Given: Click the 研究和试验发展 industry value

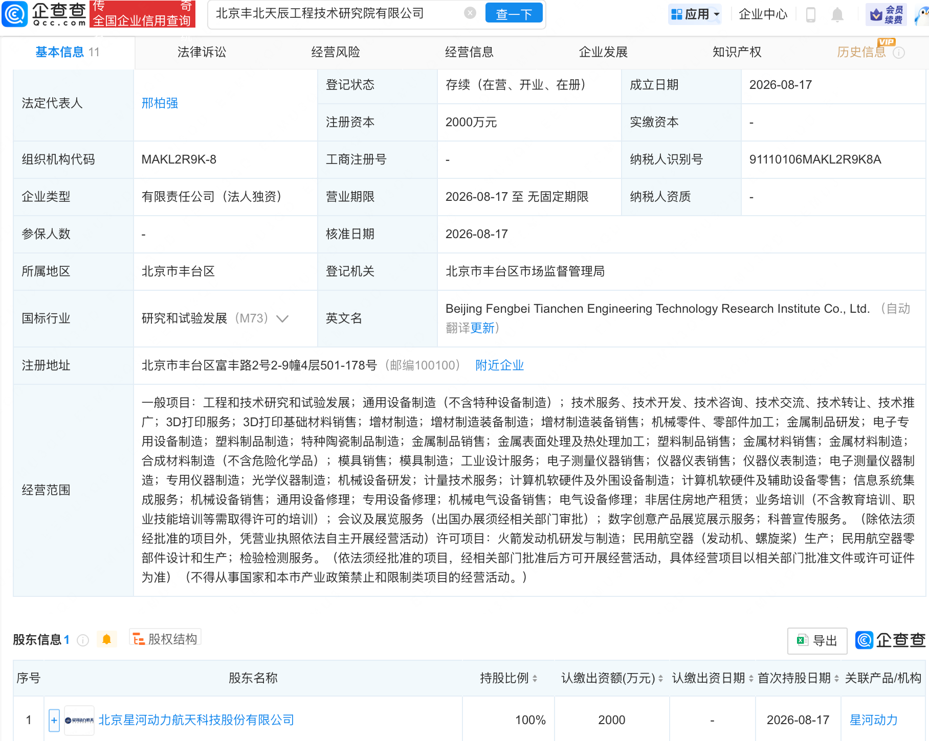Looking at the screenshot, I should 184,318.
